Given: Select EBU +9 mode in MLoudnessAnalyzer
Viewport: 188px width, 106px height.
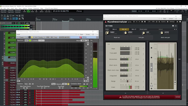Looking at the screenshot, I should [x=114, y=29].
